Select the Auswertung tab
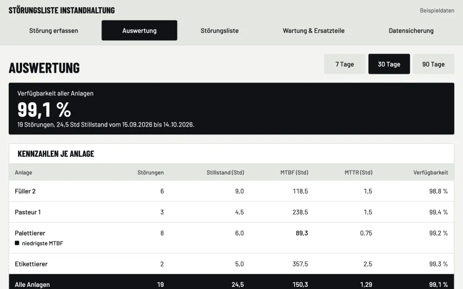Screen dimensions: 463x289 tap(139, 30)
